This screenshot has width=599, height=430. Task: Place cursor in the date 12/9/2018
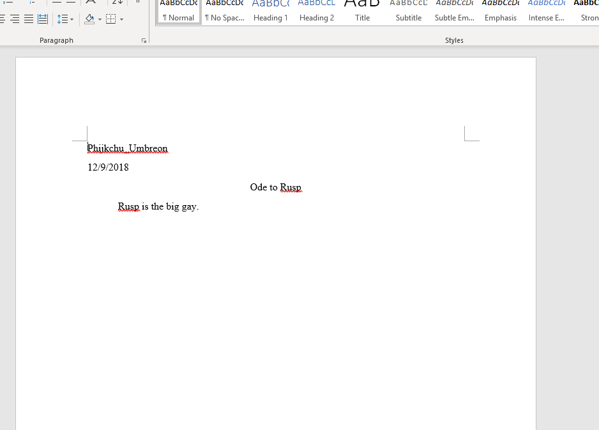(x=108, y=167)
